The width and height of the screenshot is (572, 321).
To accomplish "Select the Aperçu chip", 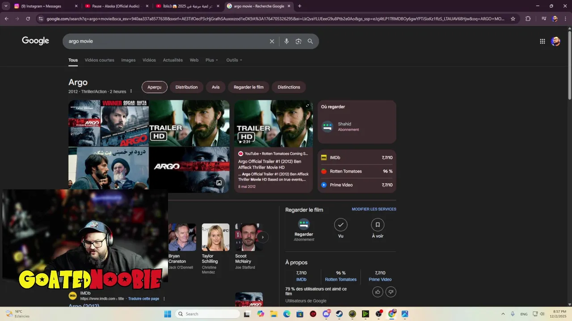I will (154, 87).
